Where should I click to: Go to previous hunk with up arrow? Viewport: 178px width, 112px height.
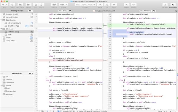click(171, 111)
